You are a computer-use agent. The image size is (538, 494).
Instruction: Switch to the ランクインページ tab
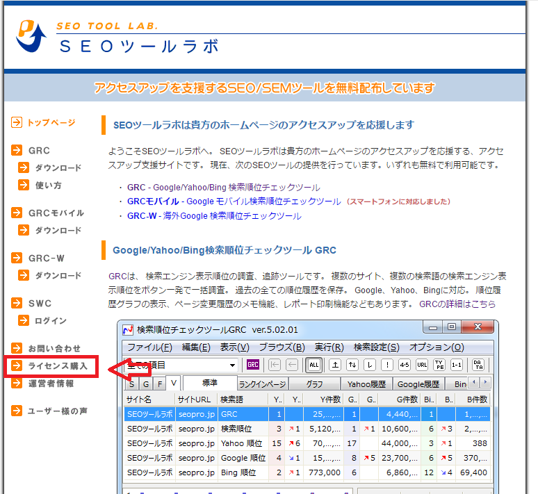(263, 384)
